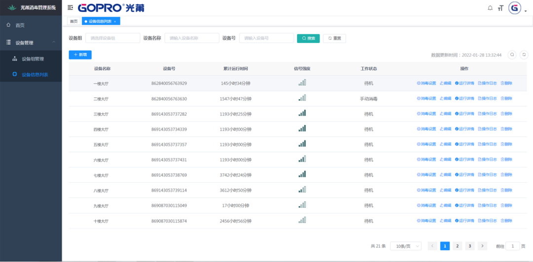Click 删除 for 十楼大厅

click(x=506, y=221)
